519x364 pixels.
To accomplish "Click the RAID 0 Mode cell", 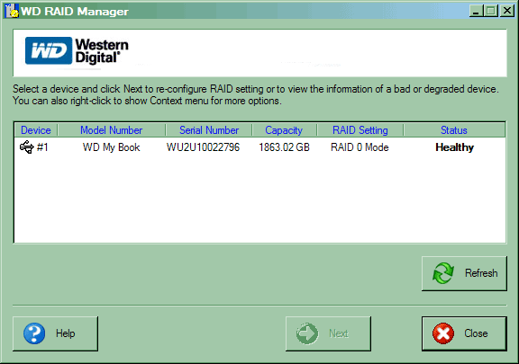I will [360, 147].
